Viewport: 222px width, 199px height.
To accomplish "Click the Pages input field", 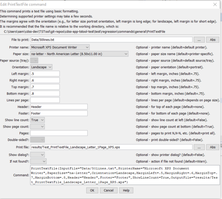I will [x=59, y=133].
